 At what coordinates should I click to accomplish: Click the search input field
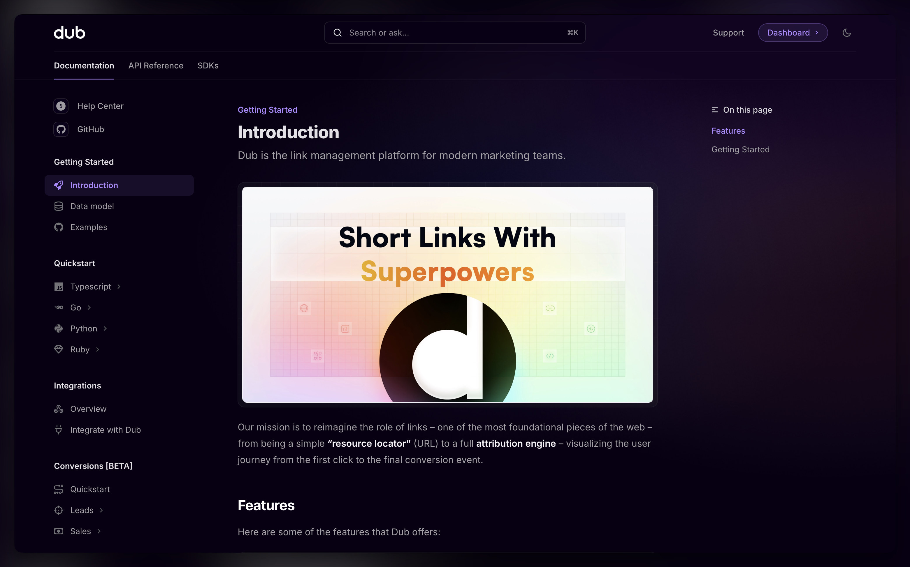[456, 33]
